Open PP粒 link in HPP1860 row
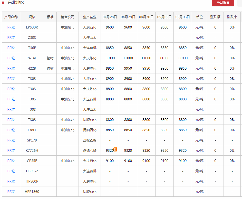Screen dimensions: 242x199 coord(11,192)
